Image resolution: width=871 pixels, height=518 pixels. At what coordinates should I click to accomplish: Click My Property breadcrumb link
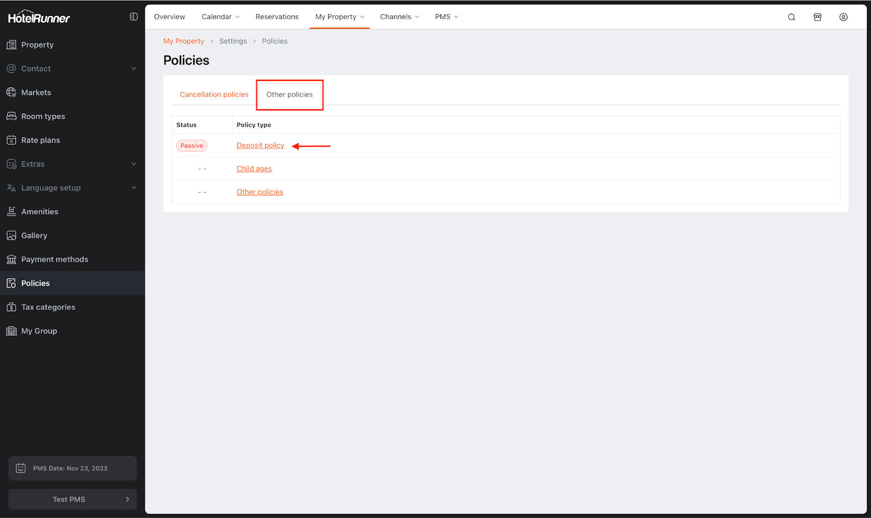(183, 41)
